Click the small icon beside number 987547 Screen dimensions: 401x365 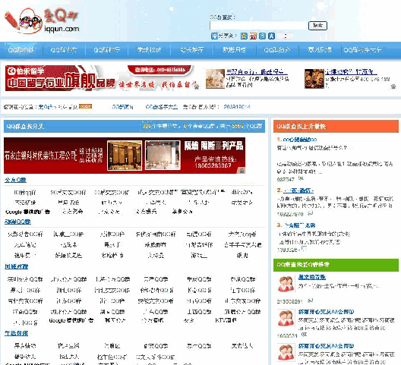(302, 178)
